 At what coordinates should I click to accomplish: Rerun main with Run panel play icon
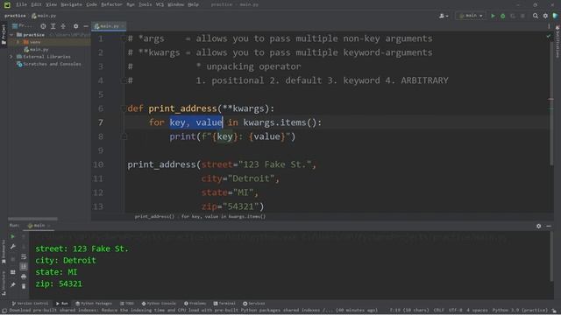point(12,236)
